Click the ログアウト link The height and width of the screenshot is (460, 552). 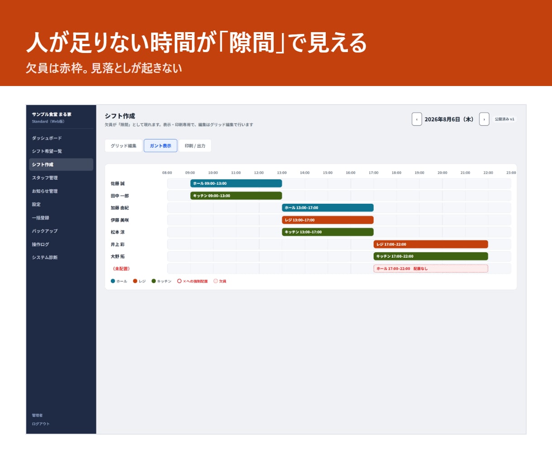[x=41, y=424]
